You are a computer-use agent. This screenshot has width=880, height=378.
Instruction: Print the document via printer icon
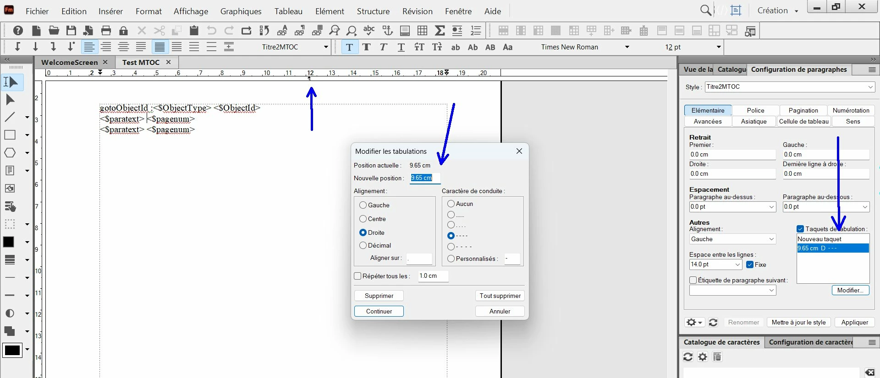coord(106,31)
